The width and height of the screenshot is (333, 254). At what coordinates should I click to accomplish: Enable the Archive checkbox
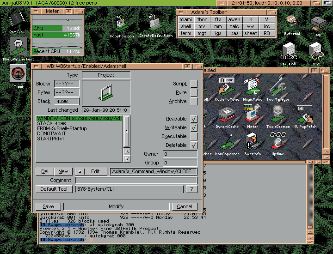point(194,101)
